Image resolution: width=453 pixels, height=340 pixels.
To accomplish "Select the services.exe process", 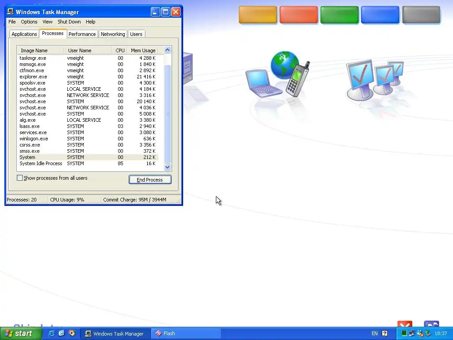I will tap(88, 132).
